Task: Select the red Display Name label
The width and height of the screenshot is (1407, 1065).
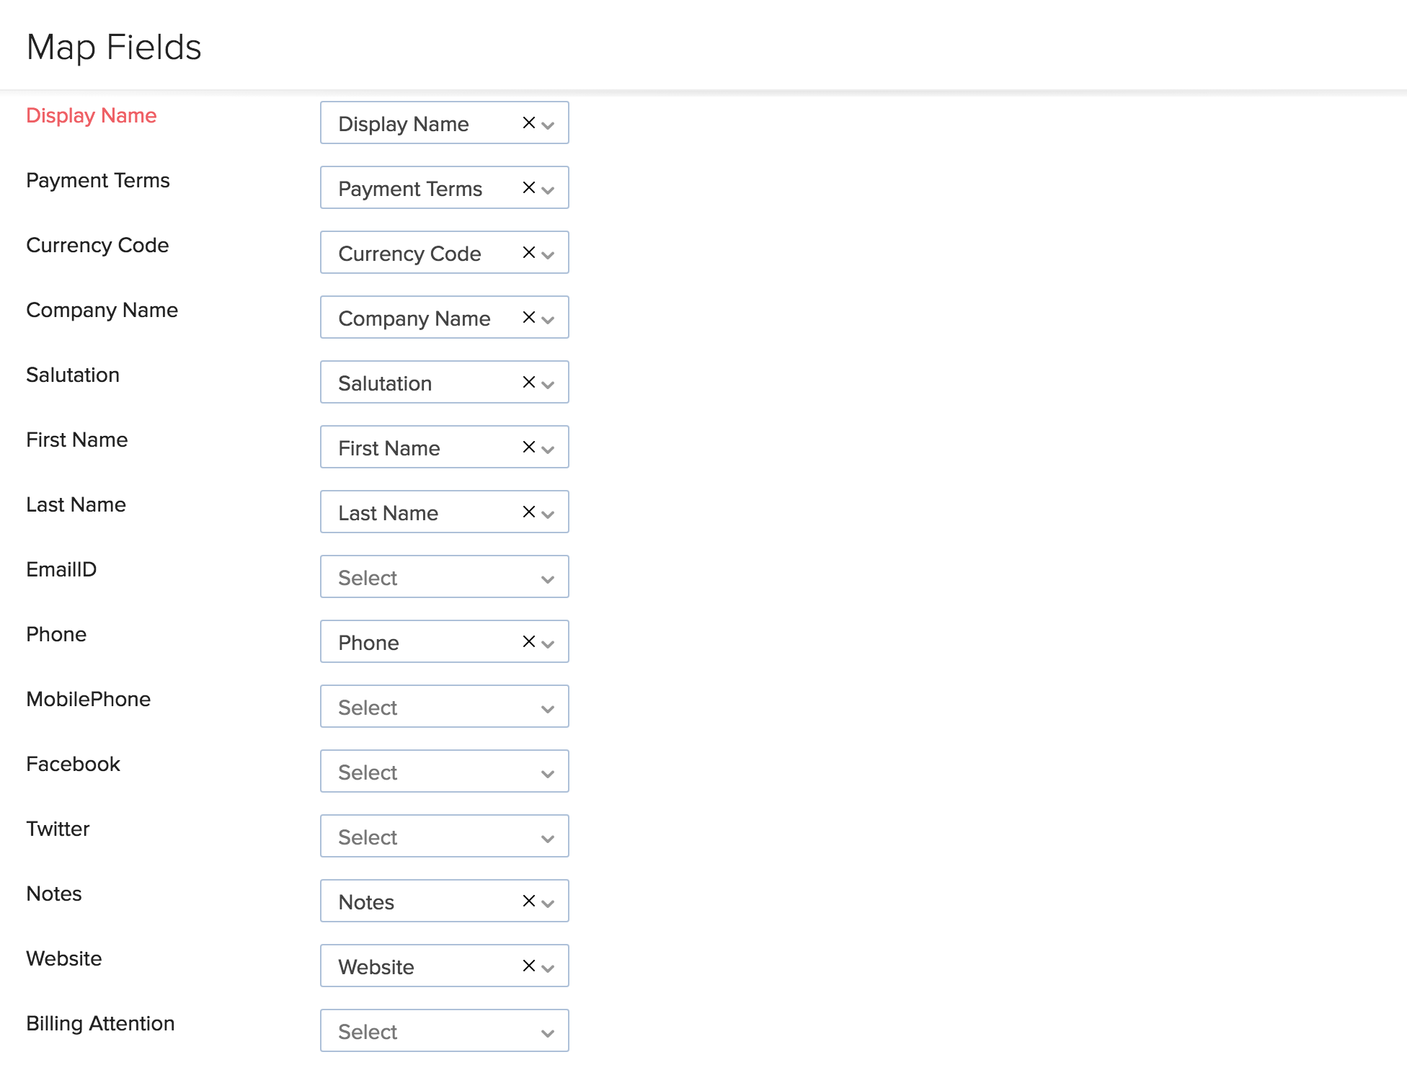Action: tap(91, 115)
